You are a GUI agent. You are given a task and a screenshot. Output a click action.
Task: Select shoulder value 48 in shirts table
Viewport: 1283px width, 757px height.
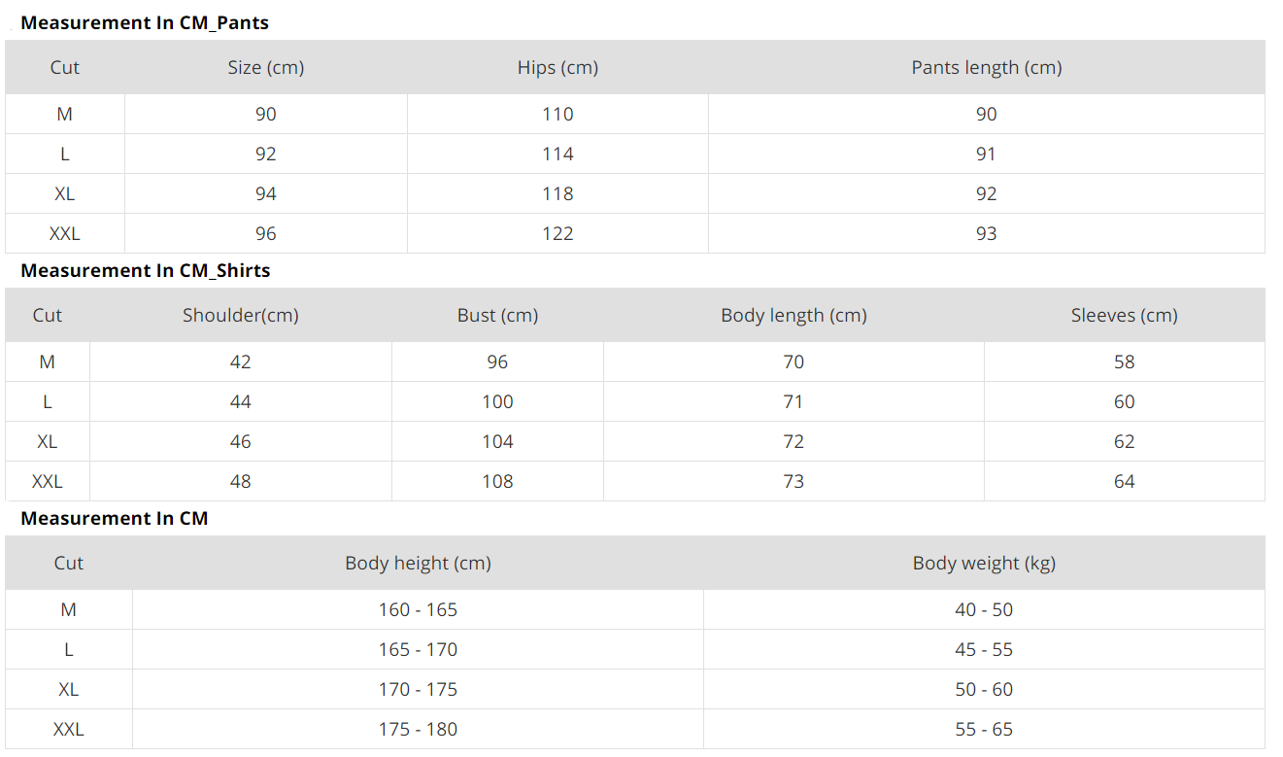240,481
